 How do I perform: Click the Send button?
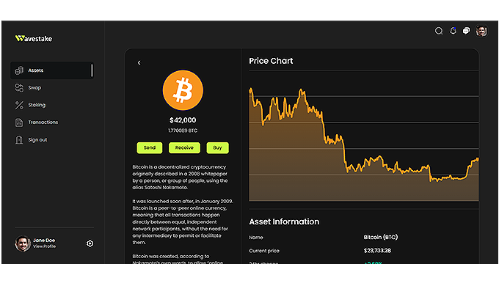pos(150,147)
